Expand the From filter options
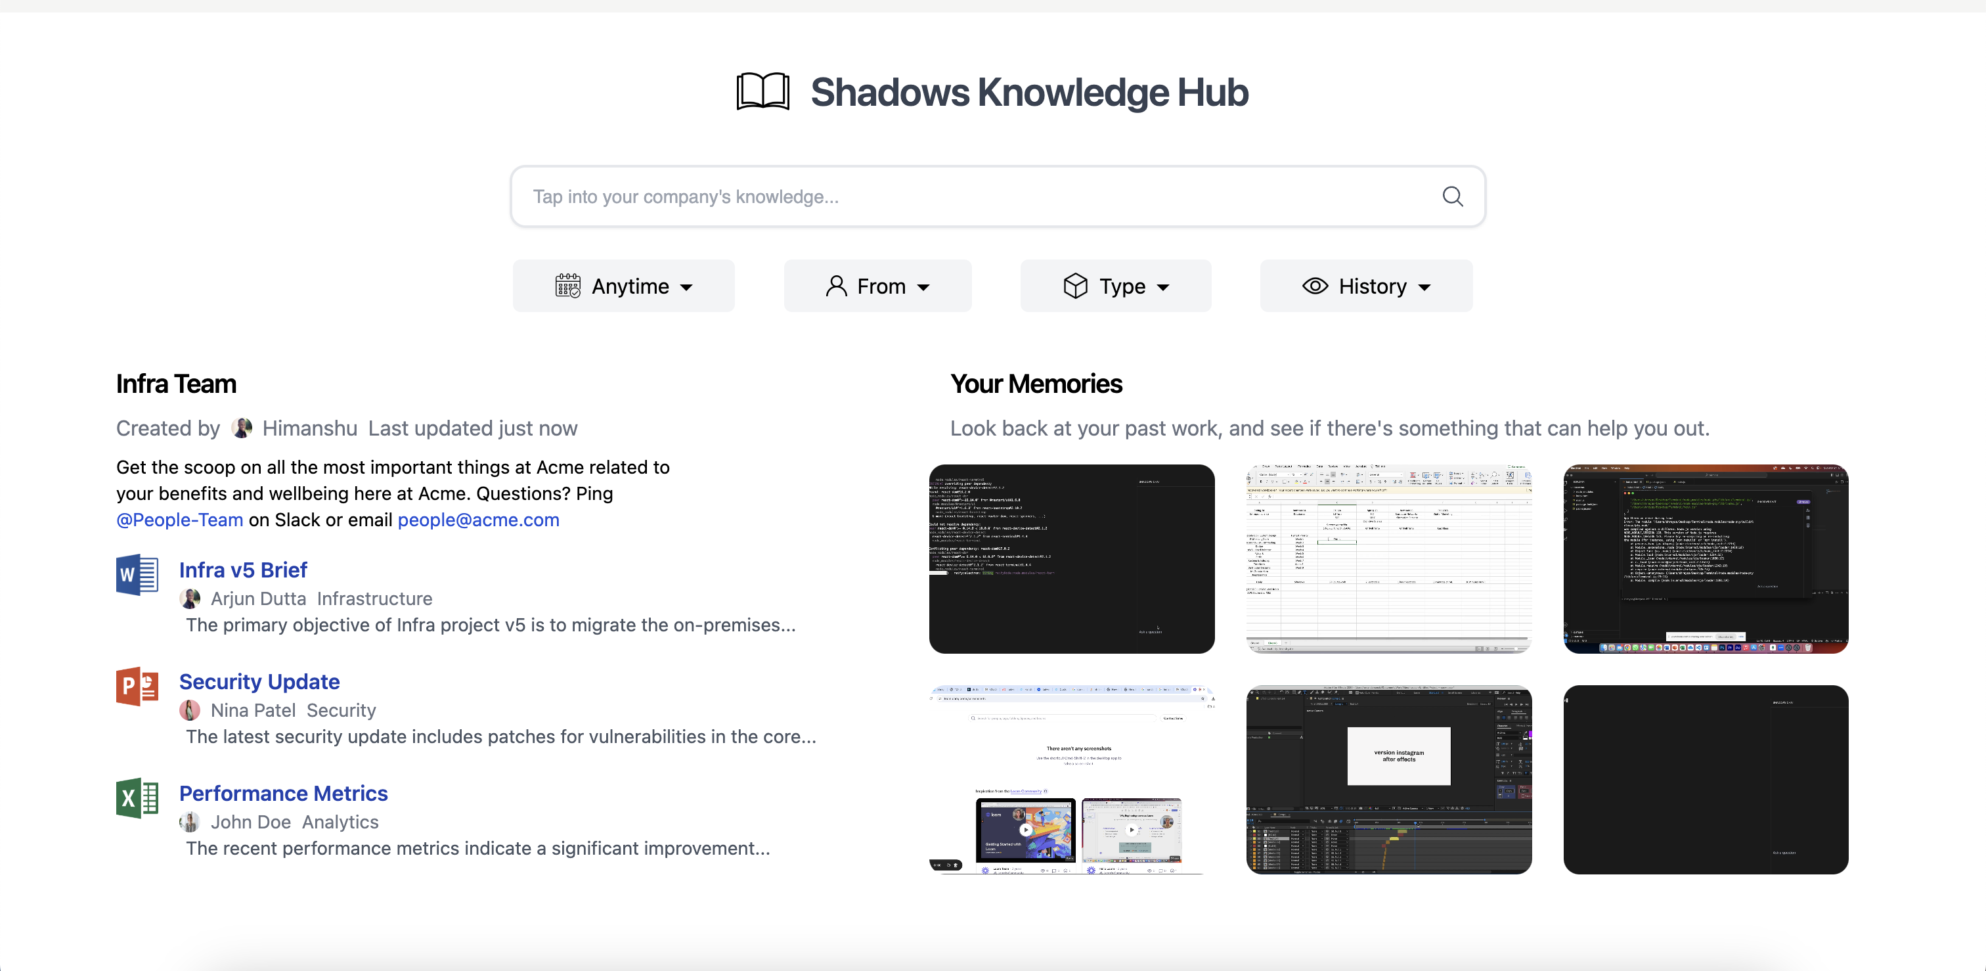 coord(877,285)
